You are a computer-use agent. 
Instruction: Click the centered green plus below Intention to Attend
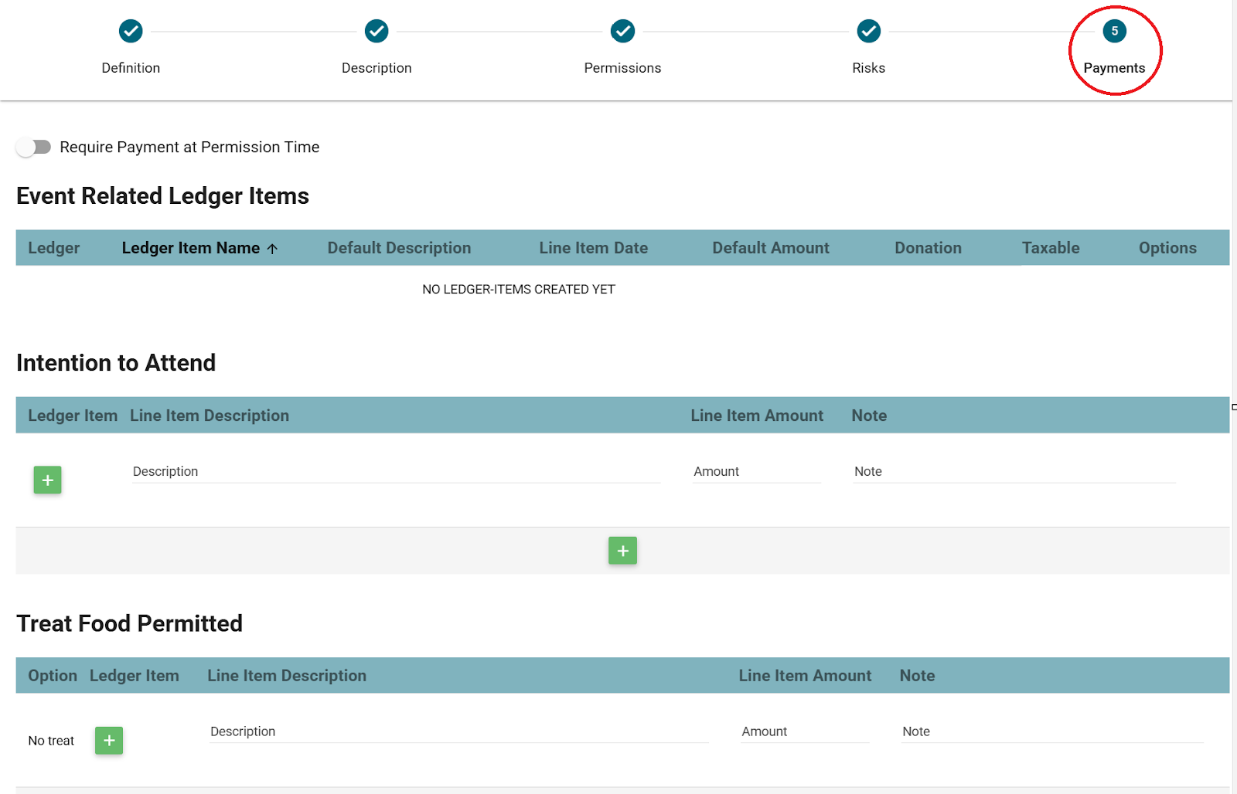point(622,551)
